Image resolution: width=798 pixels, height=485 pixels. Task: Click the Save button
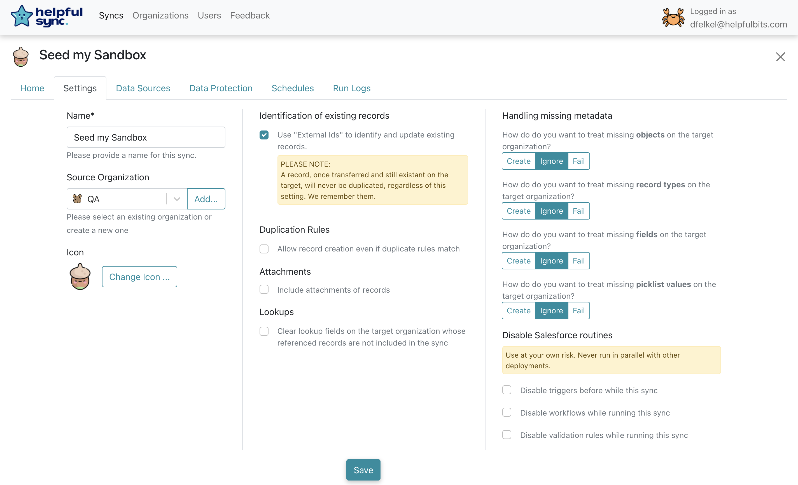pos(363,470)
